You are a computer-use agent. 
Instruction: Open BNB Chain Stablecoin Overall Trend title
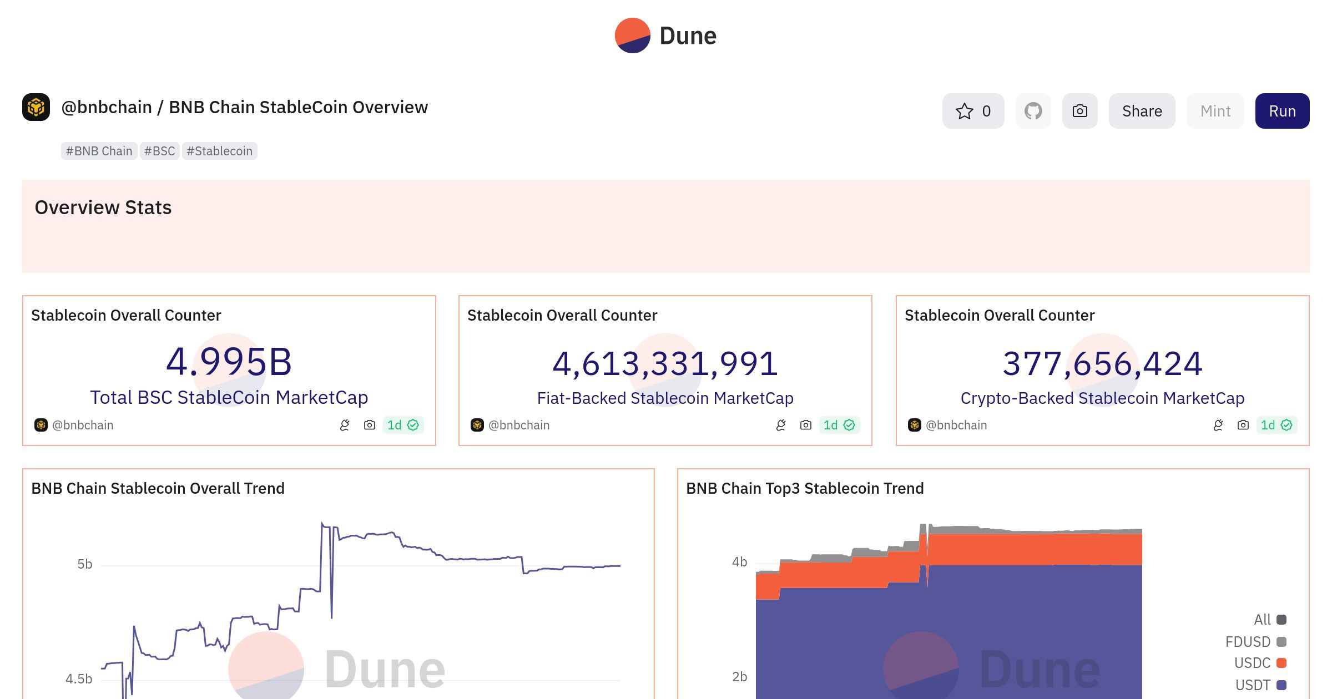coord(158,488)
